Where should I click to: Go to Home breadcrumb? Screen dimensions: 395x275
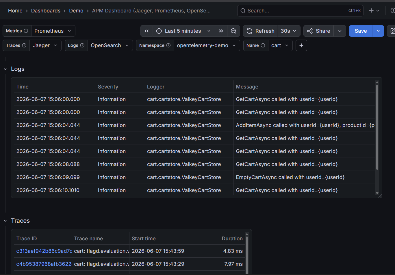[x=15, y=11]
